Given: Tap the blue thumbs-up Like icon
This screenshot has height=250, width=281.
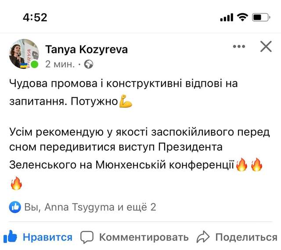Looking at the screenshot, I should click(10, 237).
